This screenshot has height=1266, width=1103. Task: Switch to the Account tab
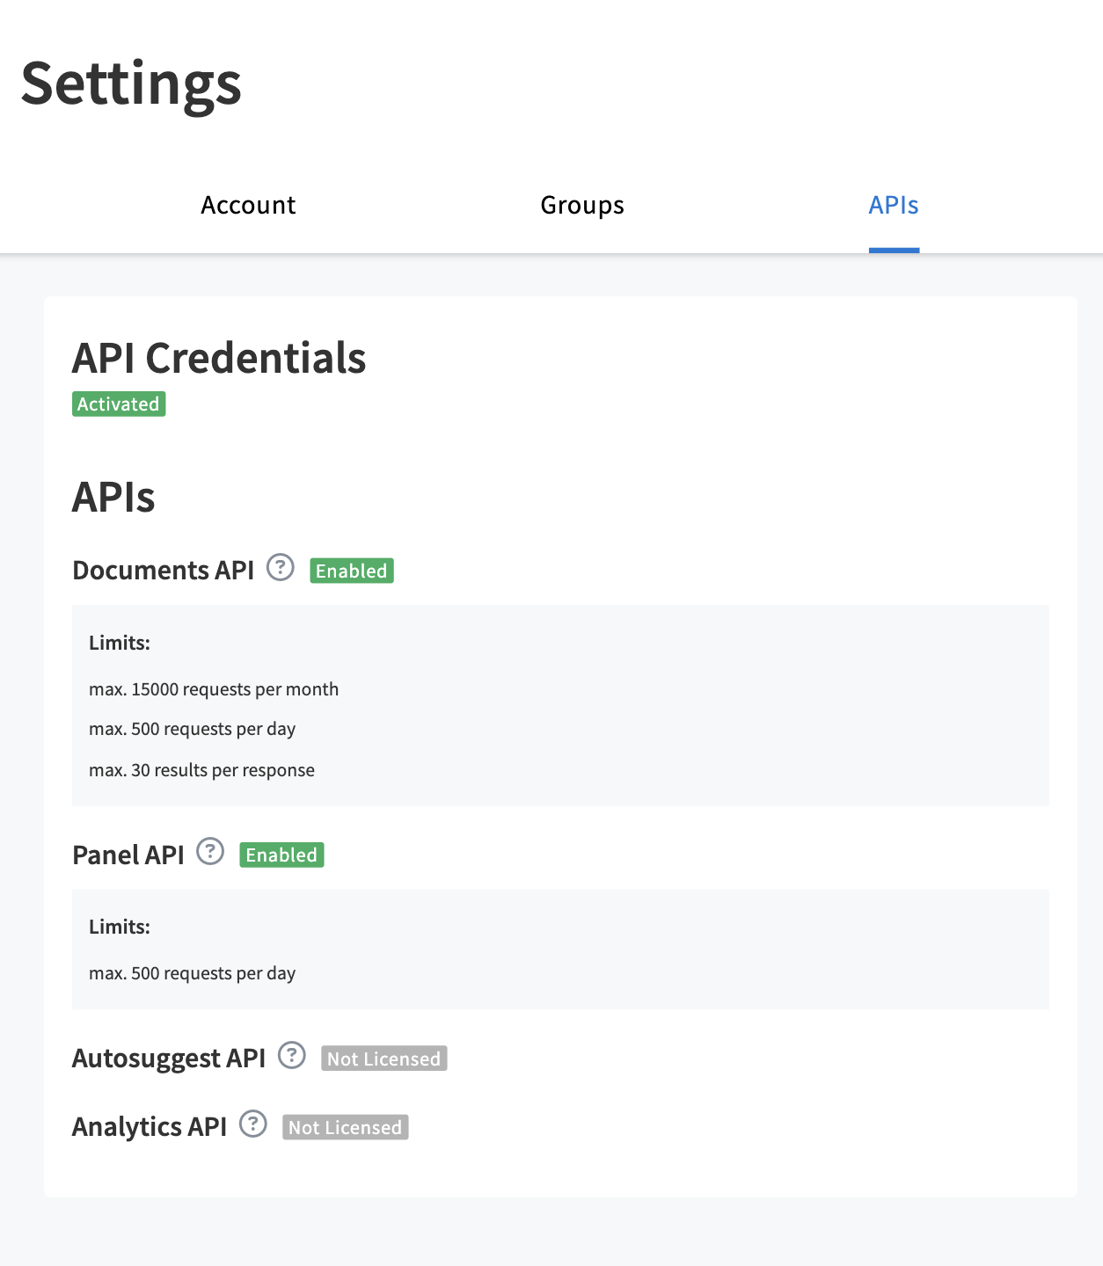[248, 205]
